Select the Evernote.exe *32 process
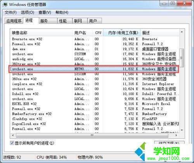This screenshot has height=163, width=194. (95, 39)
